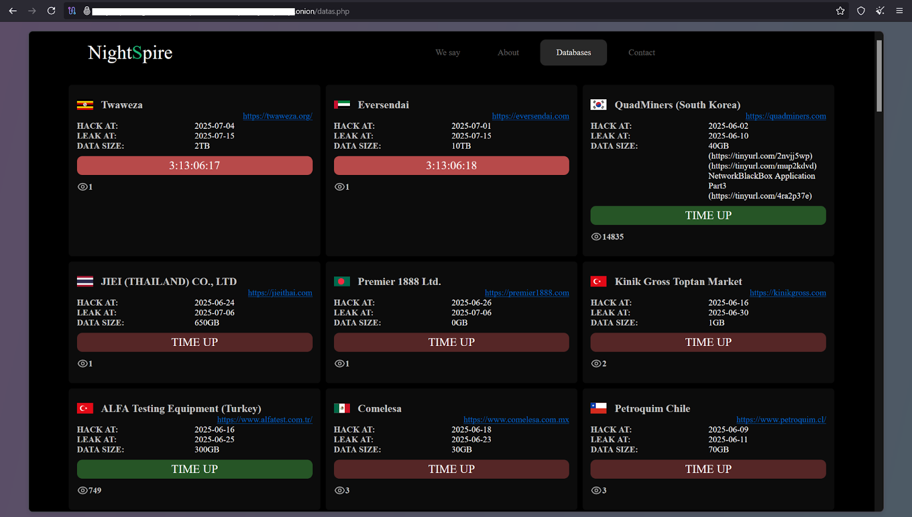The image size is (912, 517).
Task: Click the South Korea flag beside QuadMiners
Action: click(598, 105)
